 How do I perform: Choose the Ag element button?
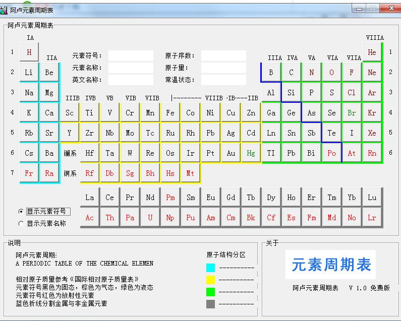tap(231, 133)
